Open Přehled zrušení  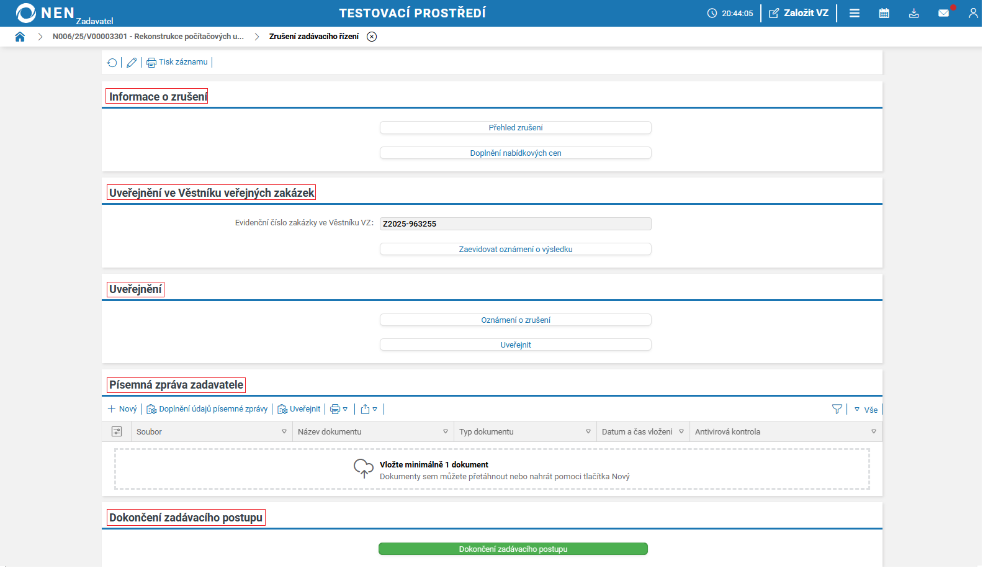point(516,128)
